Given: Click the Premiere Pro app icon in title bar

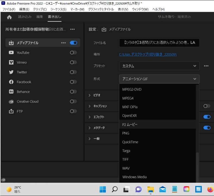Looking at the screenshot, I should click(3, 3).
